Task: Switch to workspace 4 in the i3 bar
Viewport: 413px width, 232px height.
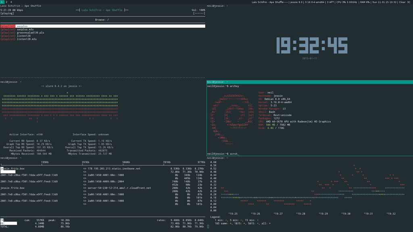Action: pyautogui.click(x=10, y=2)
